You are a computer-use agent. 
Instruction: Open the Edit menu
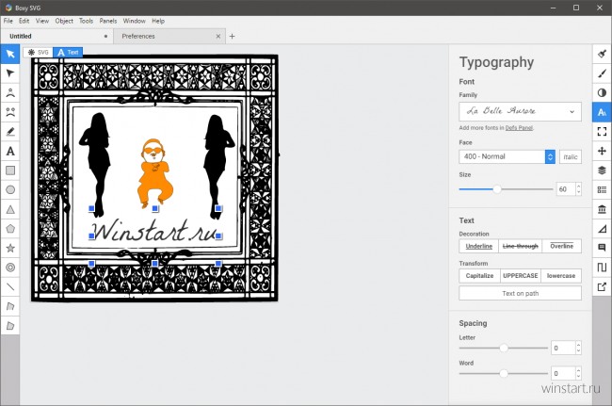24,21
